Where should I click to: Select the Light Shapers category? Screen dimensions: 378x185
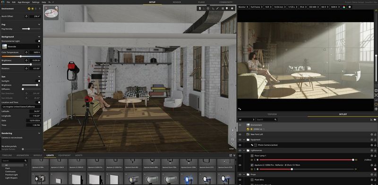(11, 177)
